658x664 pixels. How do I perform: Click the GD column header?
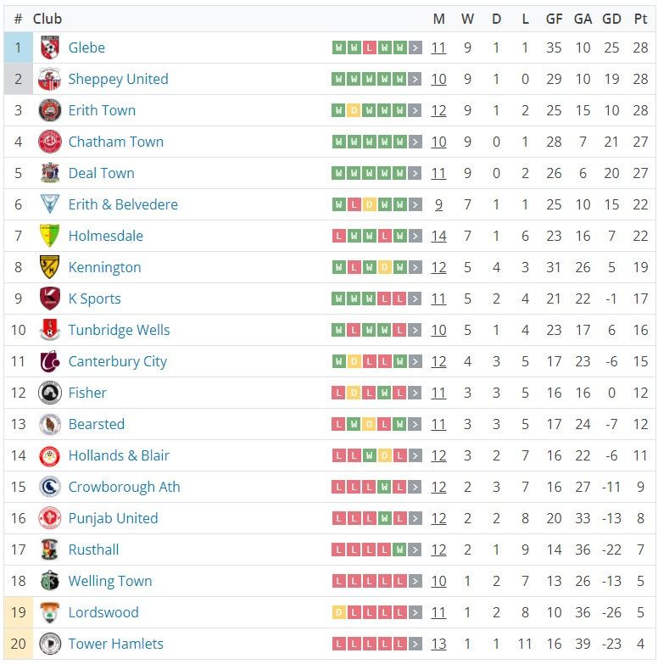click(x=611, y=19)
